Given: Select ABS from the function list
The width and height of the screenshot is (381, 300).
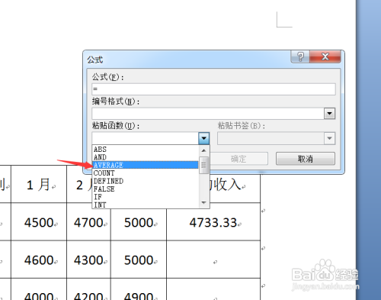Looking at the screenshot, I should point(146,150).
